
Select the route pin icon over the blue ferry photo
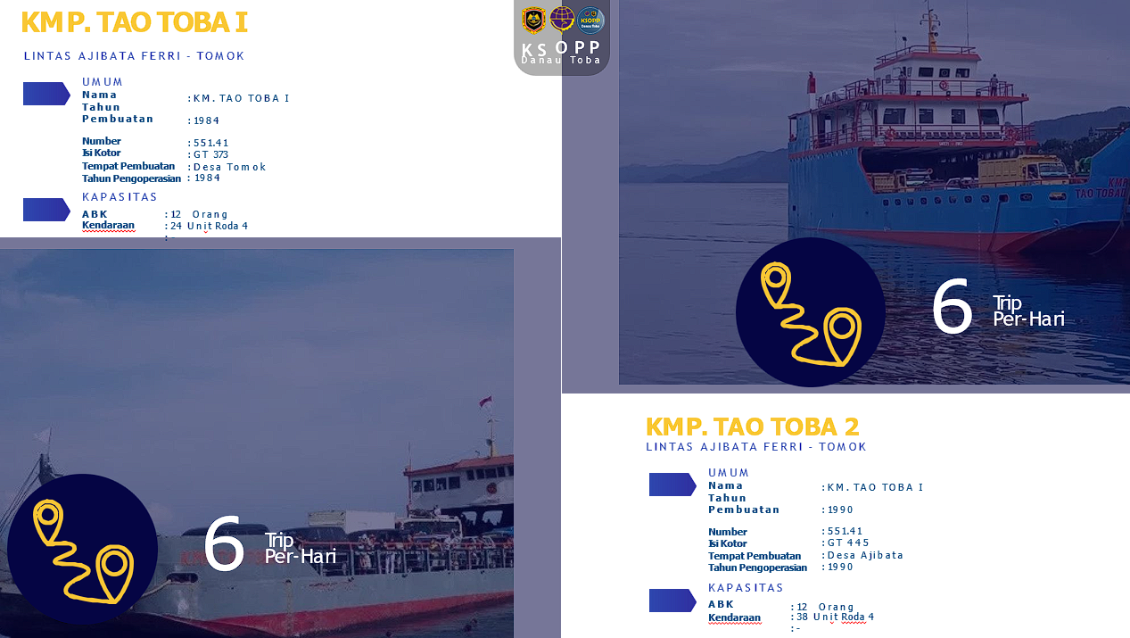(x=810, y=312)
